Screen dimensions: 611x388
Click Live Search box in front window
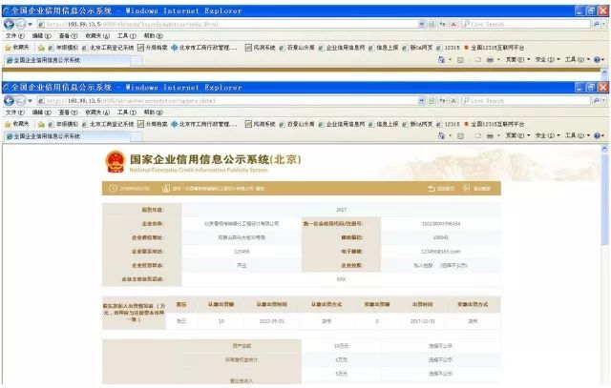click(x=526, y=101)
